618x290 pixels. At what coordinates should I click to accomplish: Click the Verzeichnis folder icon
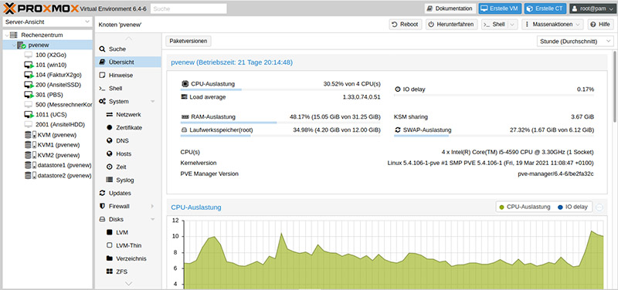tap(110, 258)
